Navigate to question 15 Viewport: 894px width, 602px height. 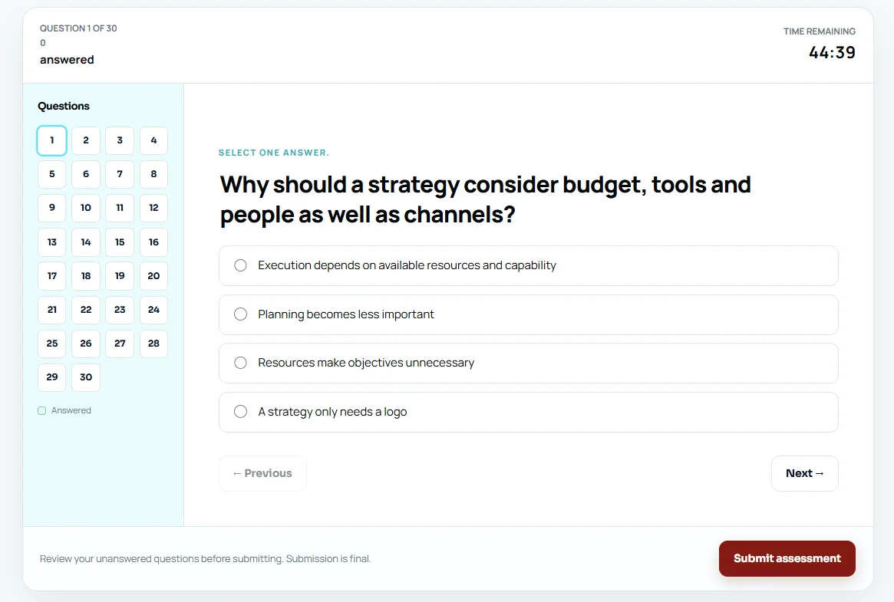[120, 242]
